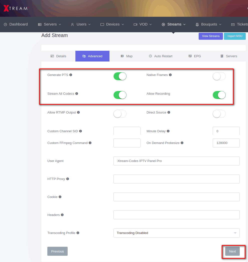
Task: Click the Next button
Action: pos(232,251)
